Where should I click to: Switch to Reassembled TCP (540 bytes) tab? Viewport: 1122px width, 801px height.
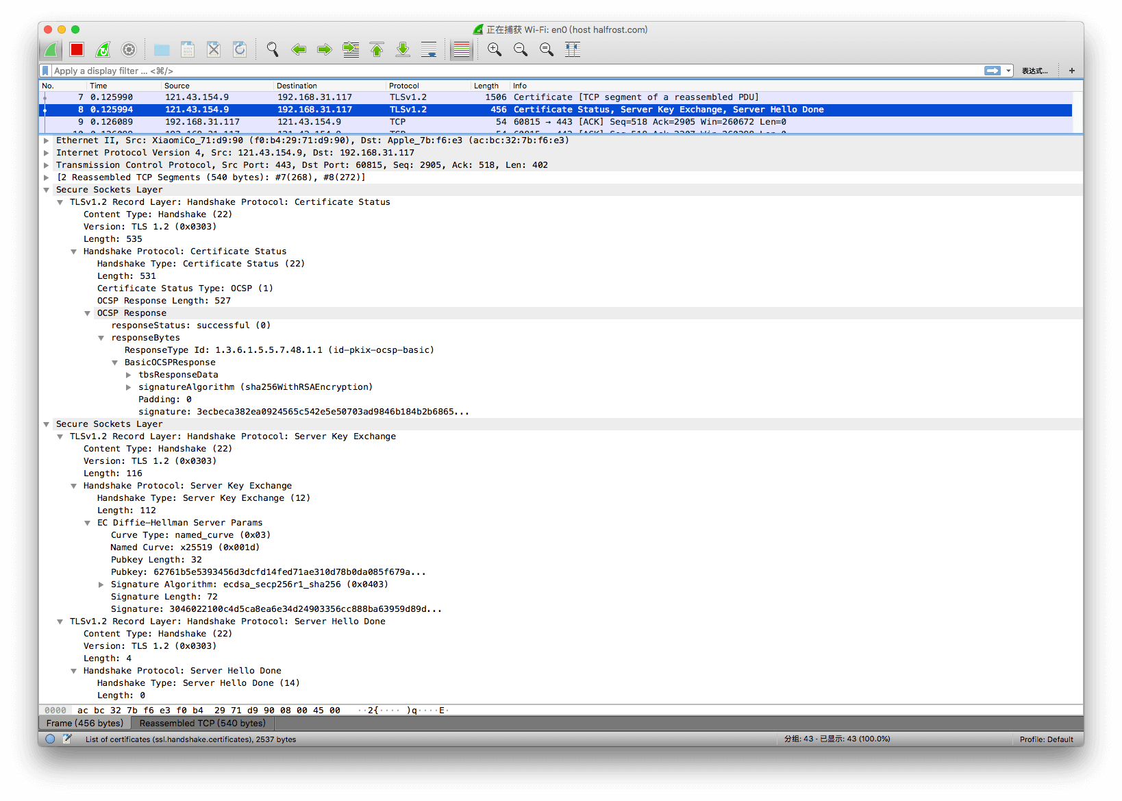[202, 723]
